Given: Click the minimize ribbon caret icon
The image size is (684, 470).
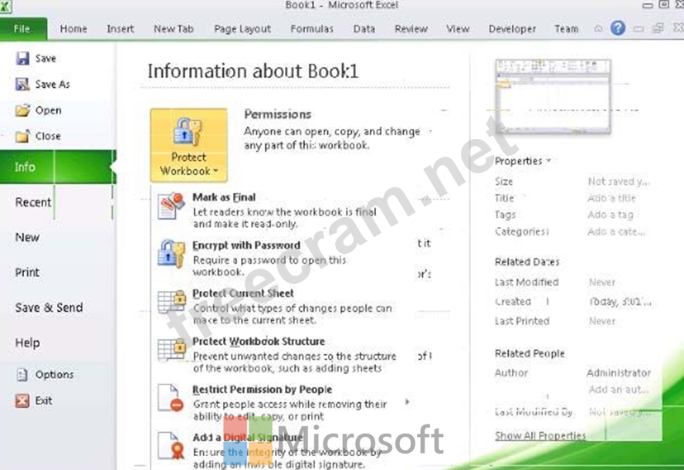Looking at the screenshot, I should tap(598, 29).
